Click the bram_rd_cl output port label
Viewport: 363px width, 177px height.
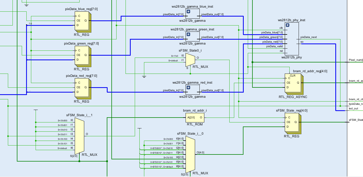coord(356,99)
